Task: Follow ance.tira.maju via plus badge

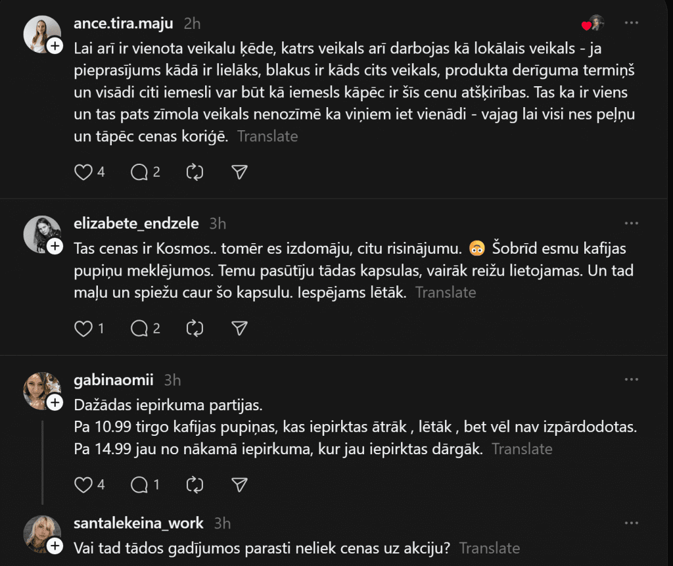Action: 55,45
